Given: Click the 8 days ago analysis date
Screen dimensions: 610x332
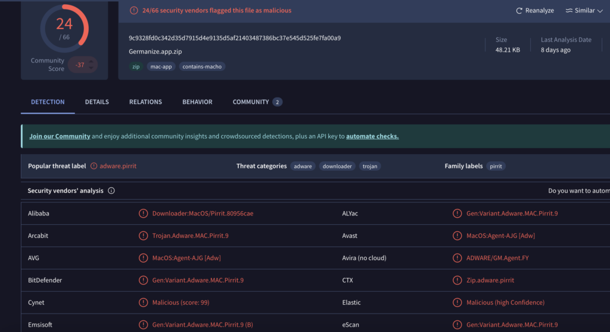Looking at the screenshot, I should pyautogui.click(x=556, y=50).
